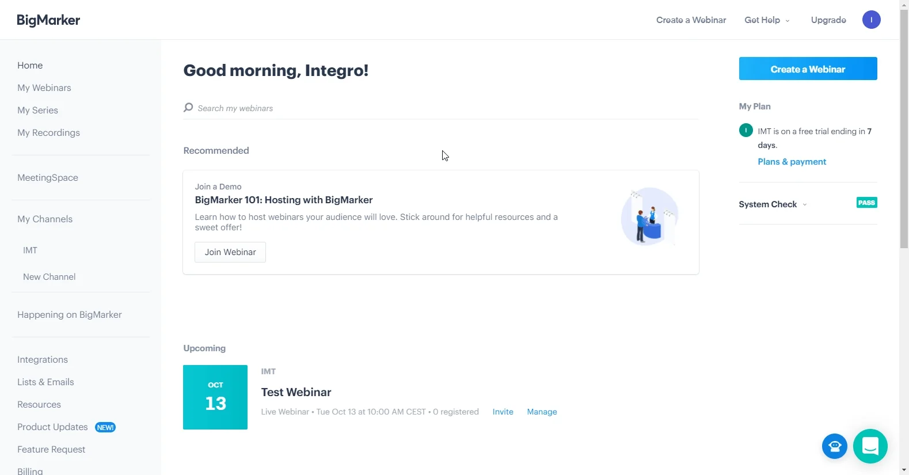Click the 'Live Webinar • Tue Oct 13' details

[x=370, y=412]
